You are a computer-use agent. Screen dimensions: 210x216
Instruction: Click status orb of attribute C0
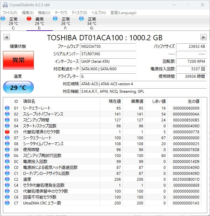[7, 167]
